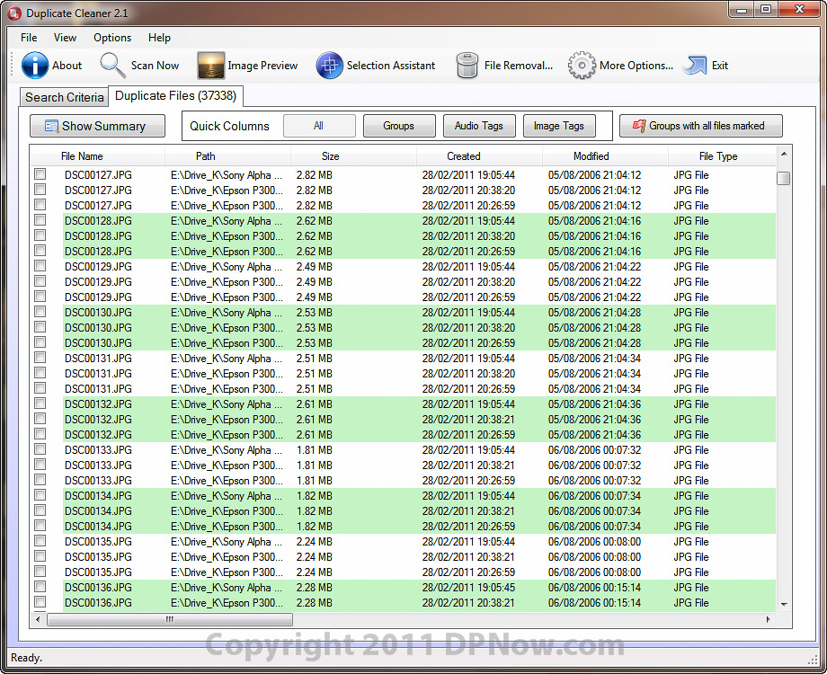
Task: Open File Removal trash can icon
Action: point(467,66)
